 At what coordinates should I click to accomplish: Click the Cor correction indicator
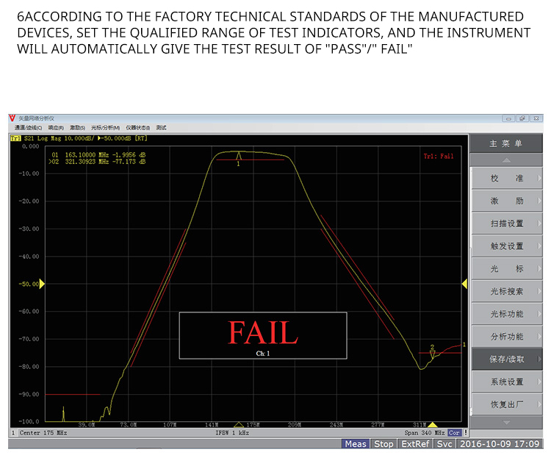(x=455, y=433)
